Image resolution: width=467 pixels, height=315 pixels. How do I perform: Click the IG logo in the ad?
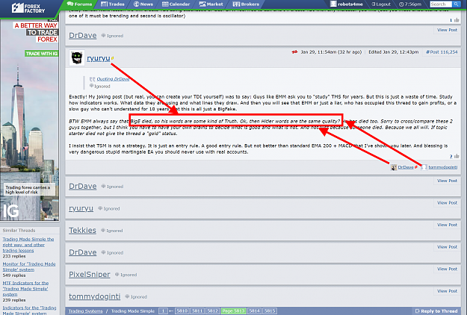coord(11,211)
